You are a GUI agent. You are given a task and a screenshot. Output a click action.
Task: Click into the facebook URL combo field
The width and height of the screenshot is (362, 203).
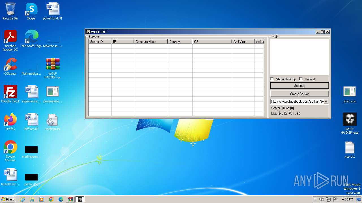point(297,101)
